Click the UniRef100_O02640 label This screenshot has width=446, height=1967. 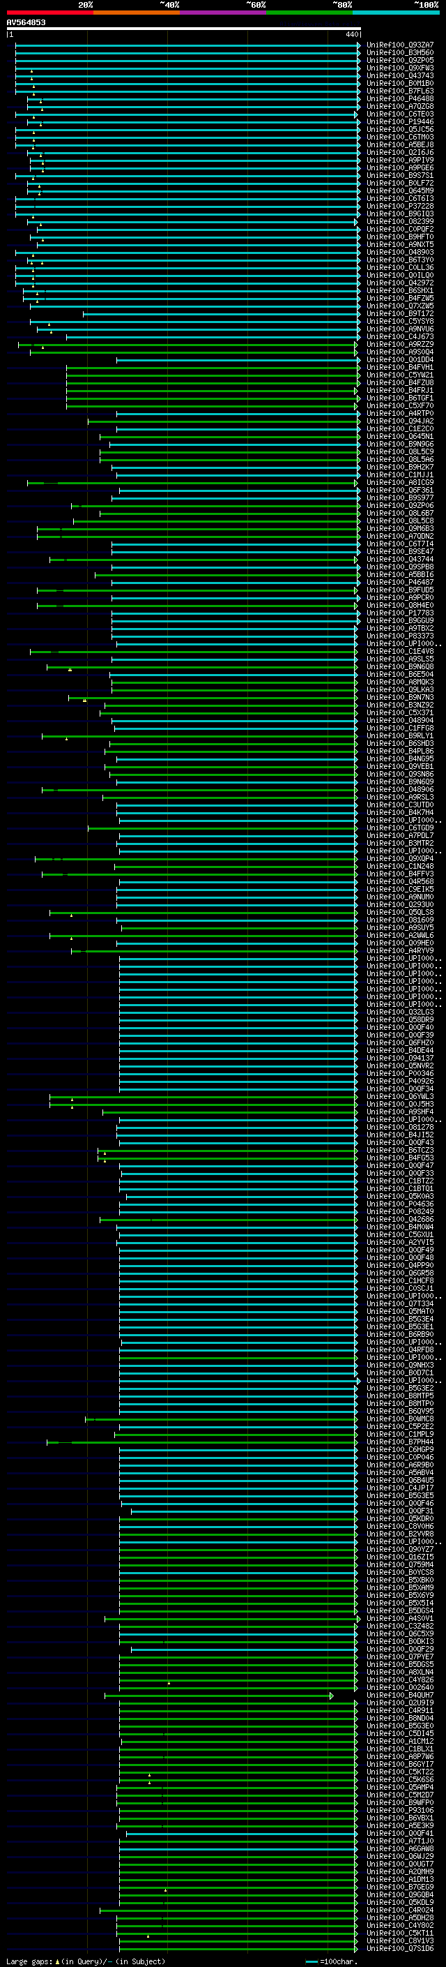point(400,1687)
